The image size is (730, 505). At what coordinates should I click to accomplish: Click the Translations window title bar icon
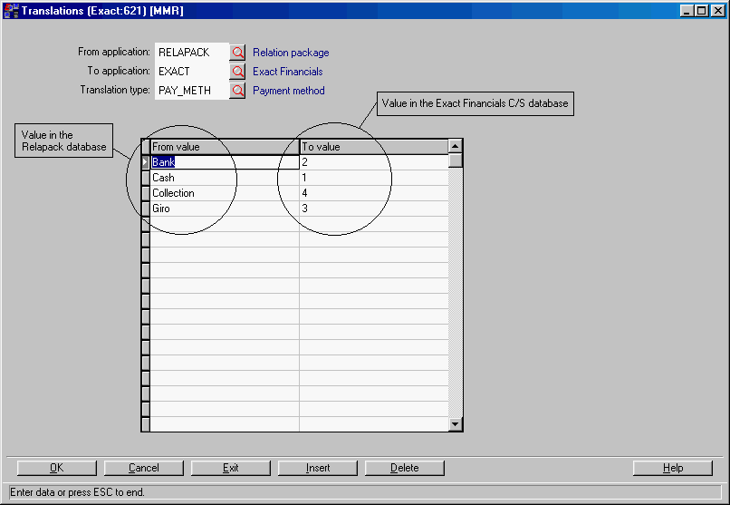pyautogui.click(x=11, y=10)
